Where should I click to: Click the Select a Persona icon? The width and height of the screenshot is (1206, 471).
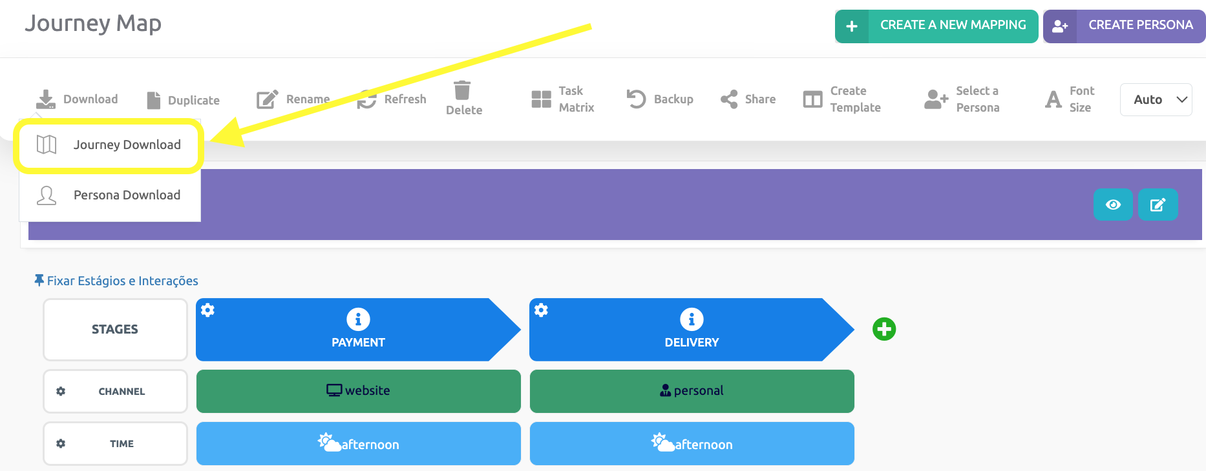(936, 99)
